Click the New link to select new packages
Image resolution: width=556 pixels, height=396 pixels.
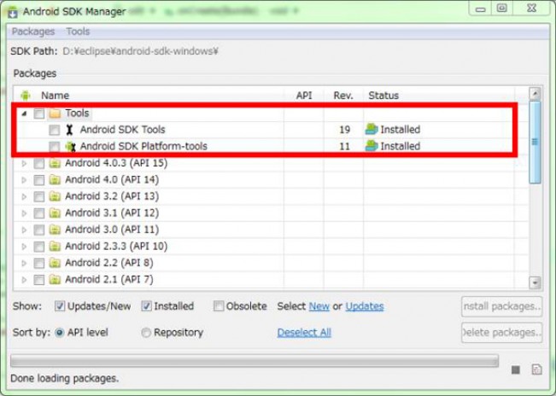tap(319, 306)
